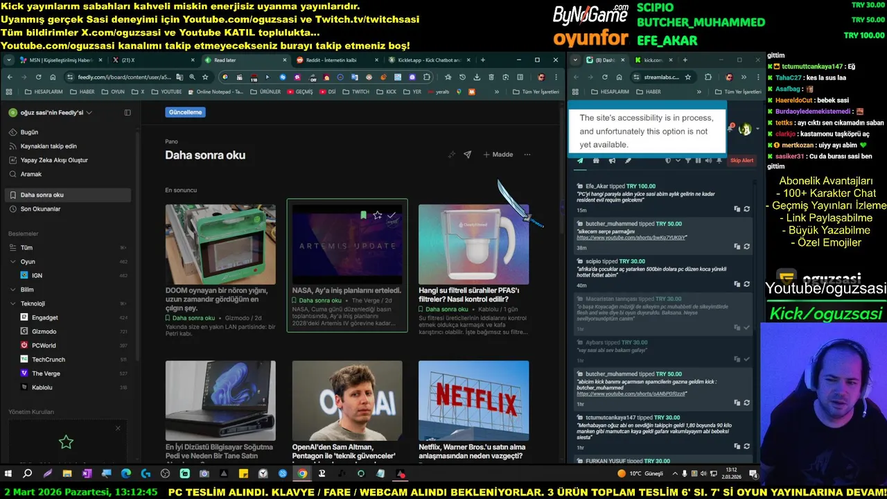Mark NASA article as read with checkmark

(392, 215)
